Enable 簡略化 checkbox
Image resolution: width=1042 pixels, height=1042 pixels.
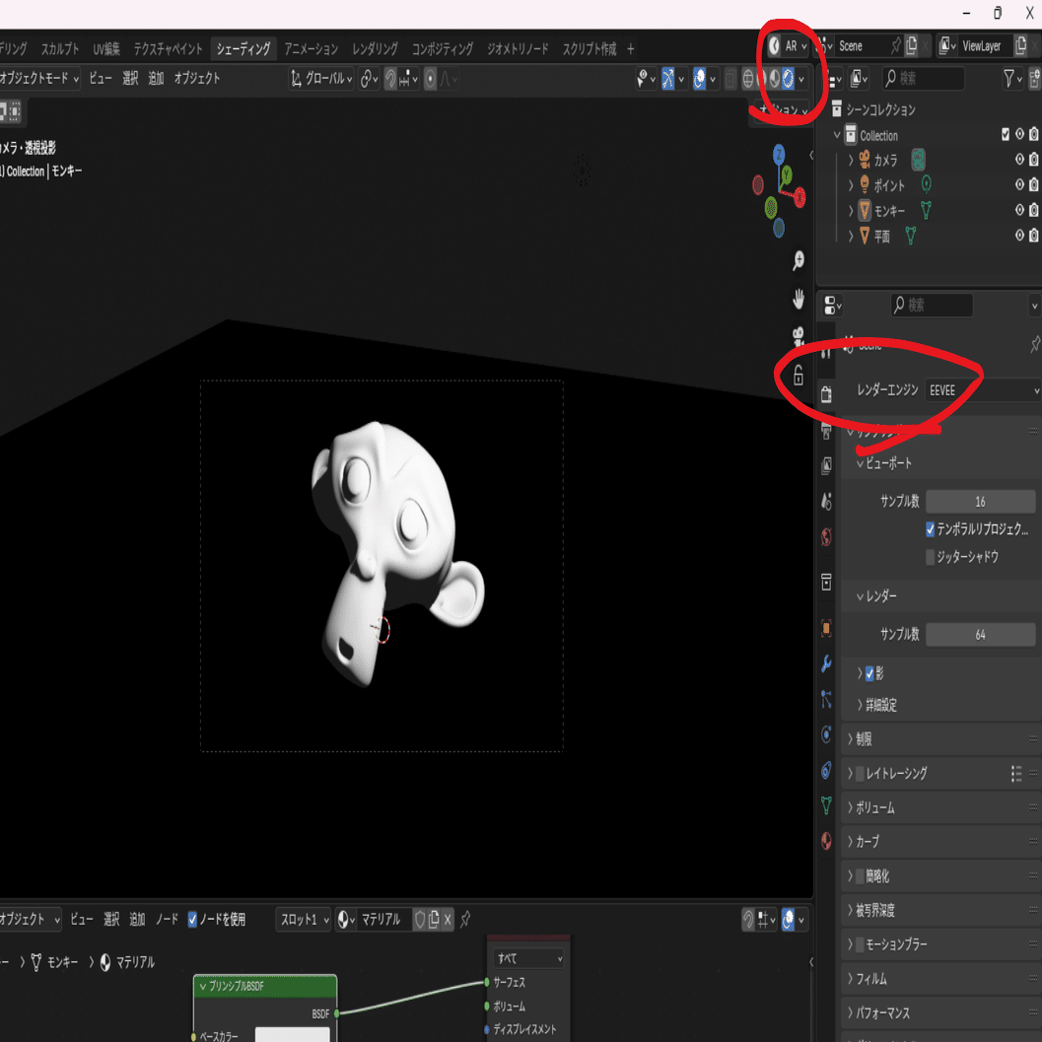860,875
